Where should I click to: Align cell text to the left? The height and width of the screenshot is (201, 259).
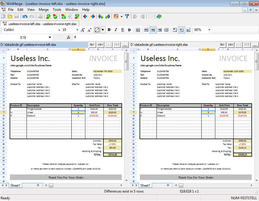click(x=146, y=30)
